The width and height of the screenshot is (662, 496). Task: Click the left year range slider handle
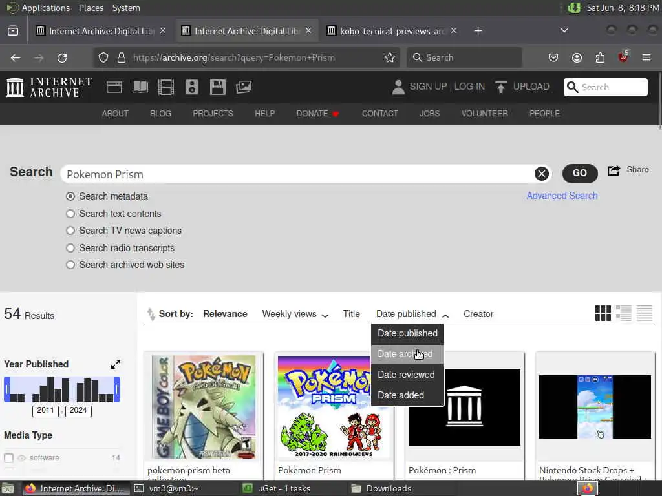point(6,389)
